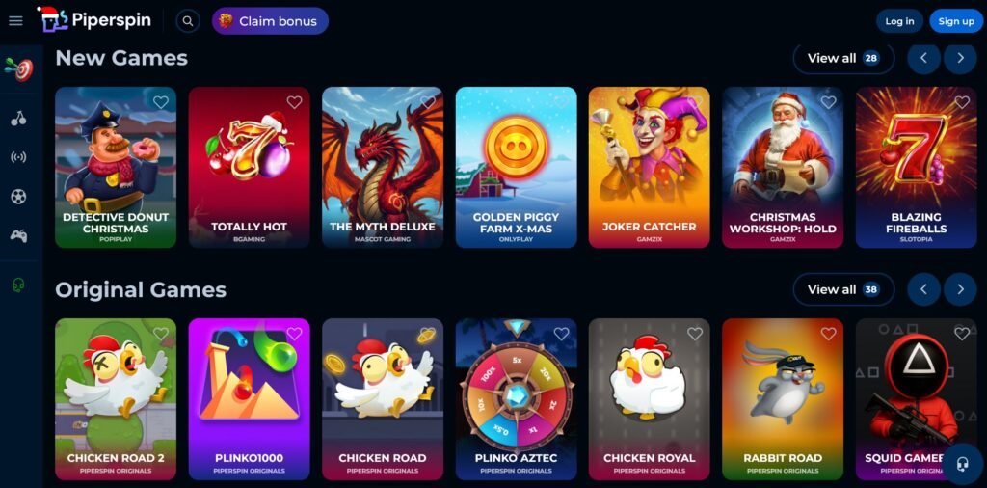Open the hamburger menu icon
Image resolution: width=987 pixels, height=488 pixels.
tap(15, 21)
